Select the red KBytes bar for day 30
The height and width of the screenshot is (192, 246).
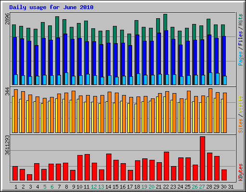coord(224,175)
